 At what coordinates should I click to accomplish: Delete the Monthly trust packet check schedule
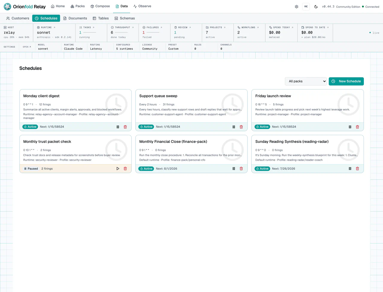pos(125,169)
